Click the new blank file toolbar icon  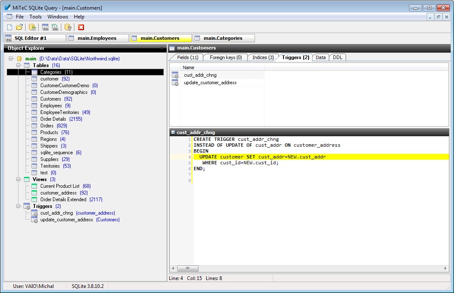10,27
